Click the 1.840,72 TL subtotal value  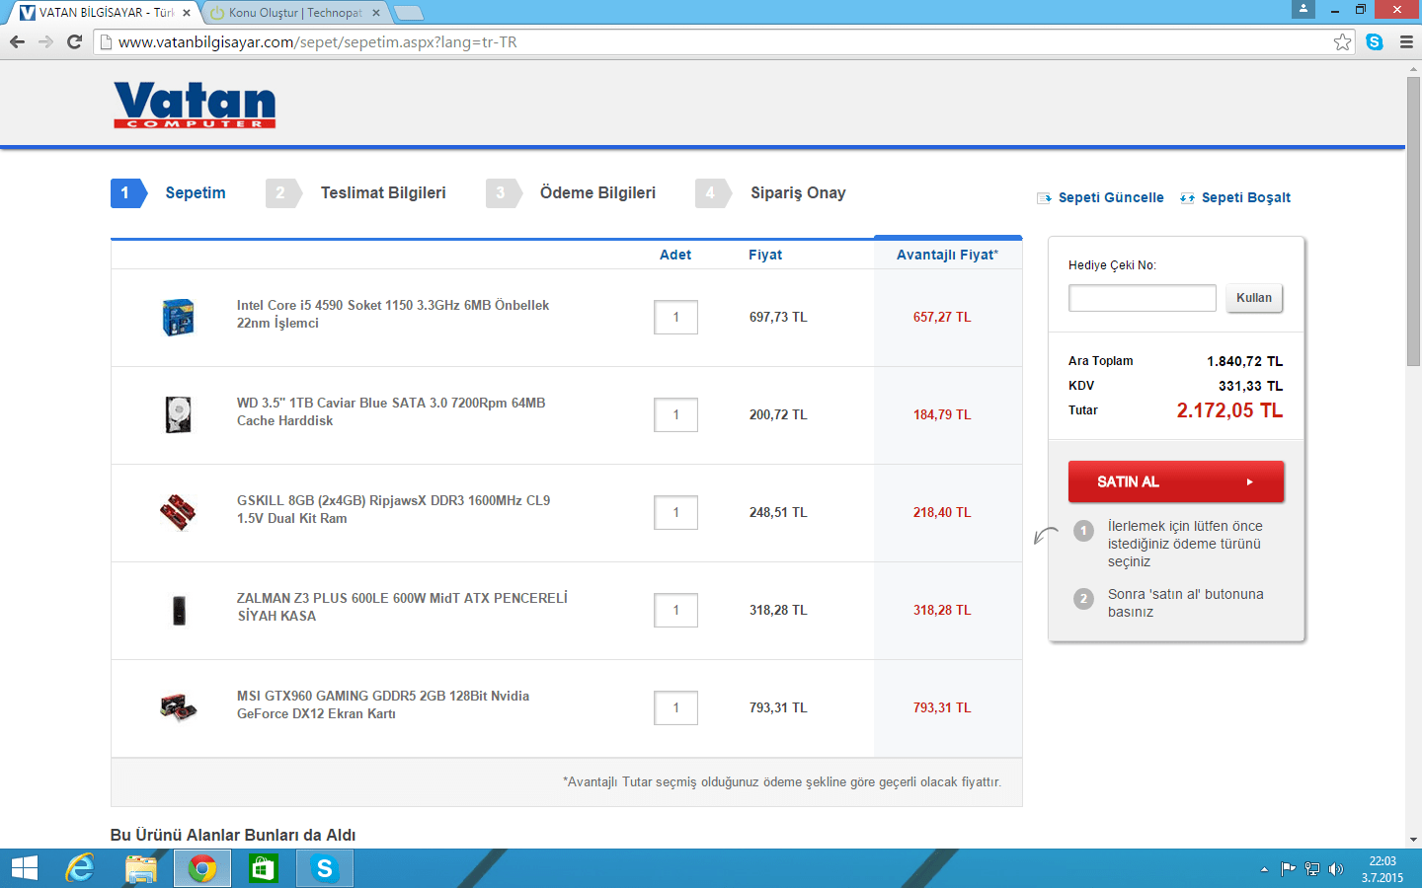(x=1244, y=361)
